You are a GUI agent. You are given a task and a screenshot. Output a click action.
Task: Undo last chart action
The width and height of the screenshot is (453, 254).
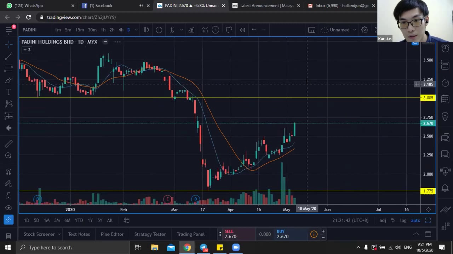tap(254, 30)
